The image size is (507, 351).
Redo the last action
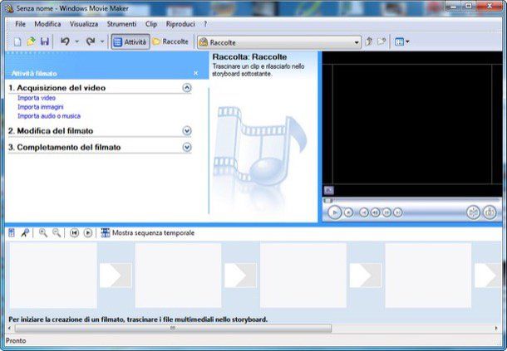91,41
